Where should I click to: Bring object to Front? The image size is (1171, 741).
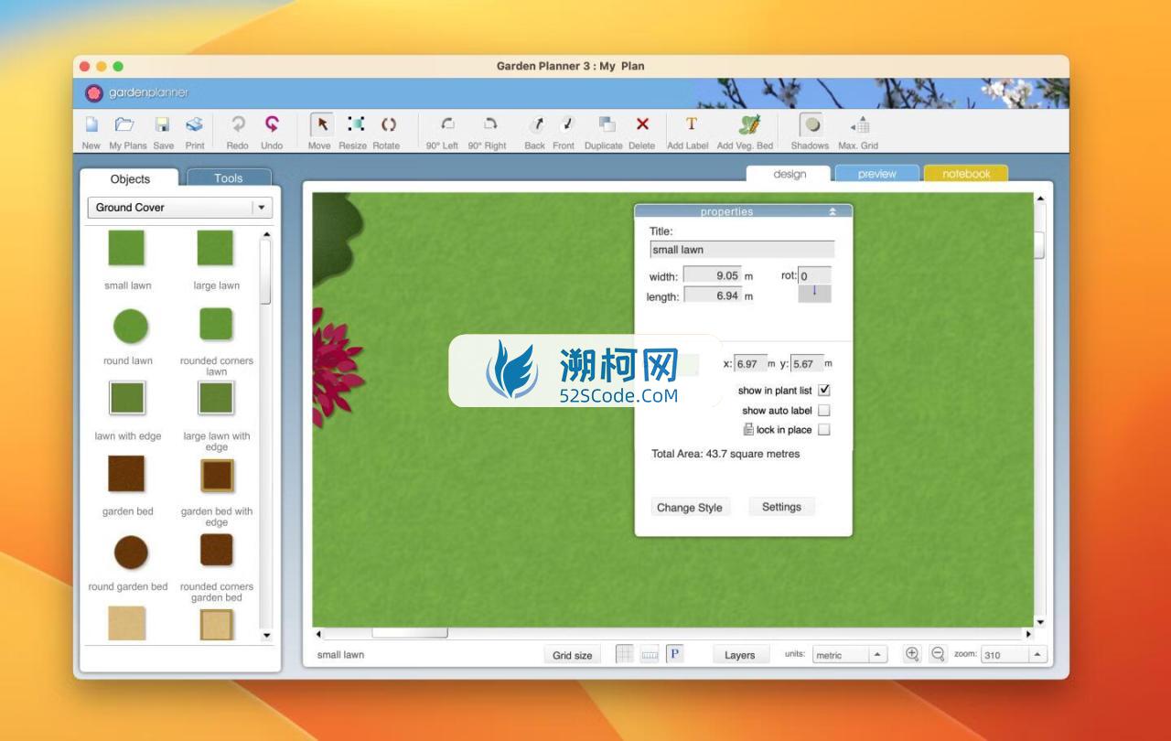pyautogui.click(x=566, y=124)
